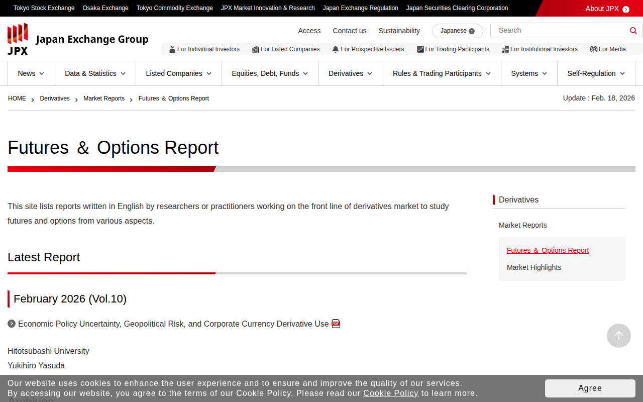Go to Market Highlights in sidebar
The width and height of the screenshot is (643, 402).
tap(534, 267)
